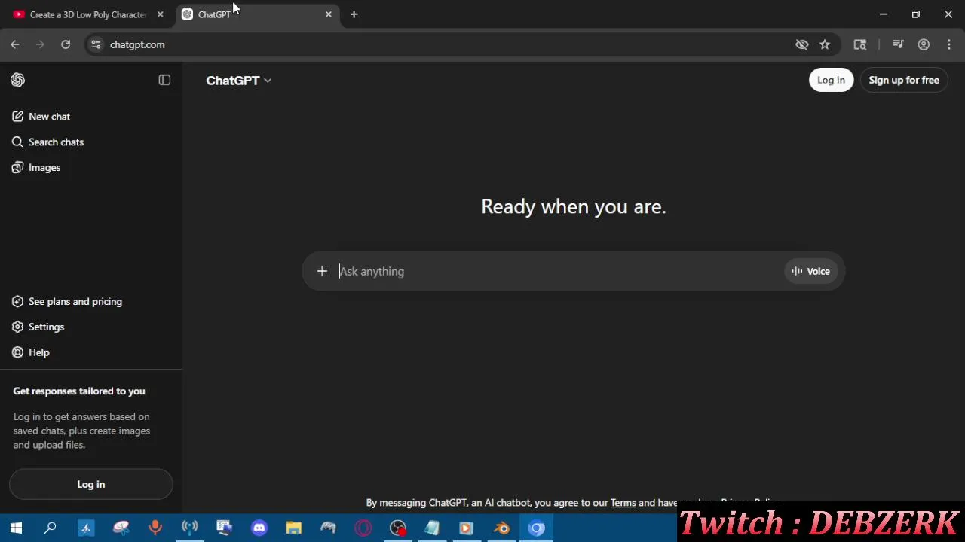Bookmark this page with the star icon
The height and width of the screenshot is (542, 965).
click(x=825, y=44)
